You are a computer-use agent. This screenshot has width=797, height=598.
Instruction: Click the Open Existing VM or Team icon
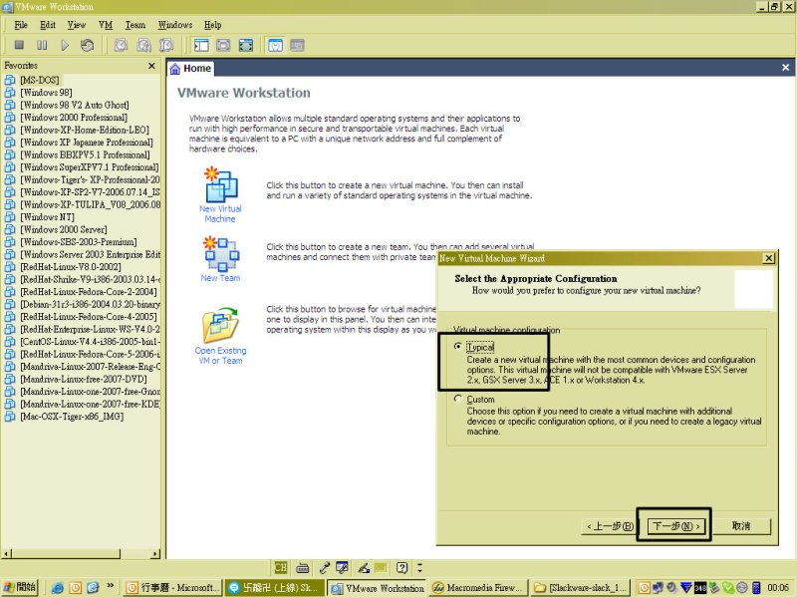point(220,325)
